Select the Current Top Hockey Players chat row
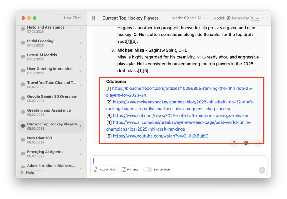The height and width of the screenshot is (199, 287). point(51,126)
